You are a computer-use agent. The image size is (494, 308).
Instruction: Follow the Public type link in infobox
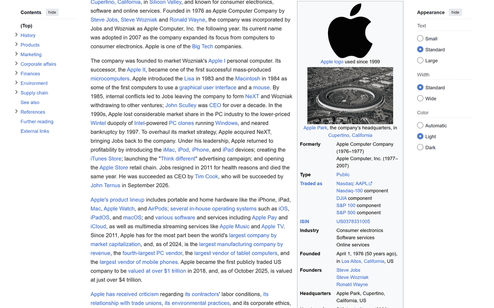pos(343,175)
